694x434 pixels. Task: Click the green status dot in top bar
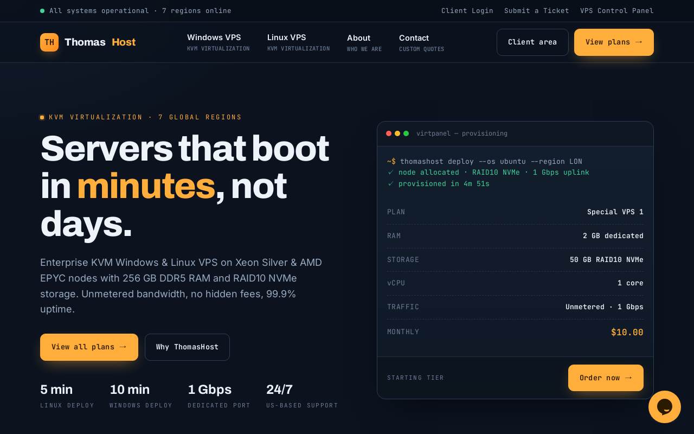[42, 11]
